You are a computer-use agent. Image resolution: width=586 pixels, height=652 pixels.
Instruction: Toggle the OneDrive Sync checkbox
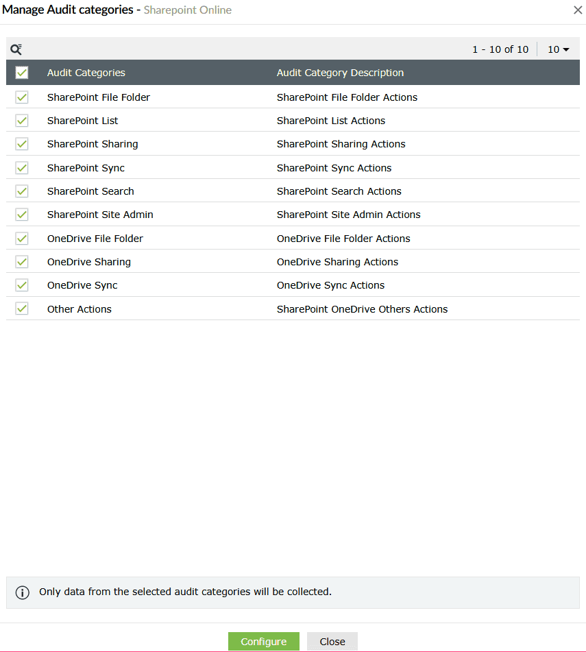pos(21,285)
